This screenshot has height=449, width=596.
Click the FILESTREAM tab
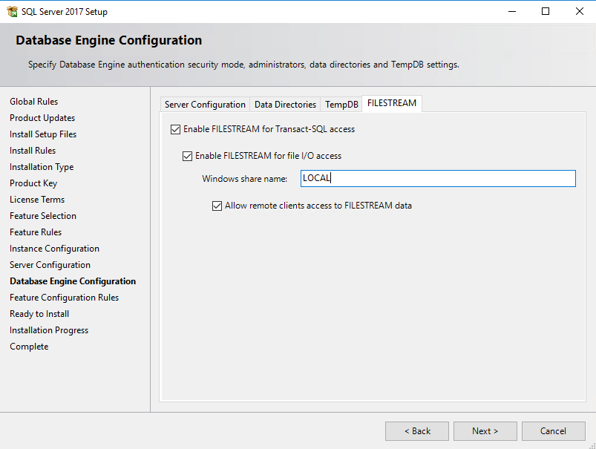(392, 103)
